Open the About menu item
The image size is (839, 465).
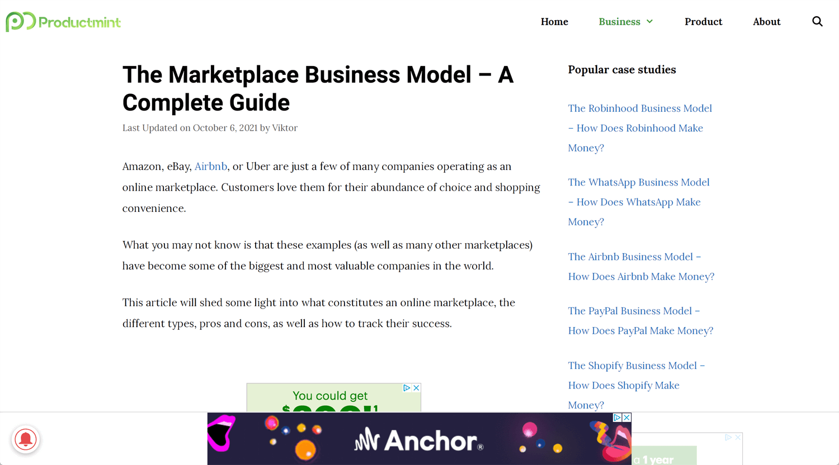[766, 22]
